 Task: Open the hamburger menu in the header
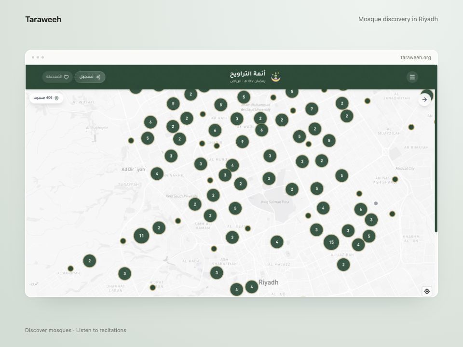coord(412,77)
